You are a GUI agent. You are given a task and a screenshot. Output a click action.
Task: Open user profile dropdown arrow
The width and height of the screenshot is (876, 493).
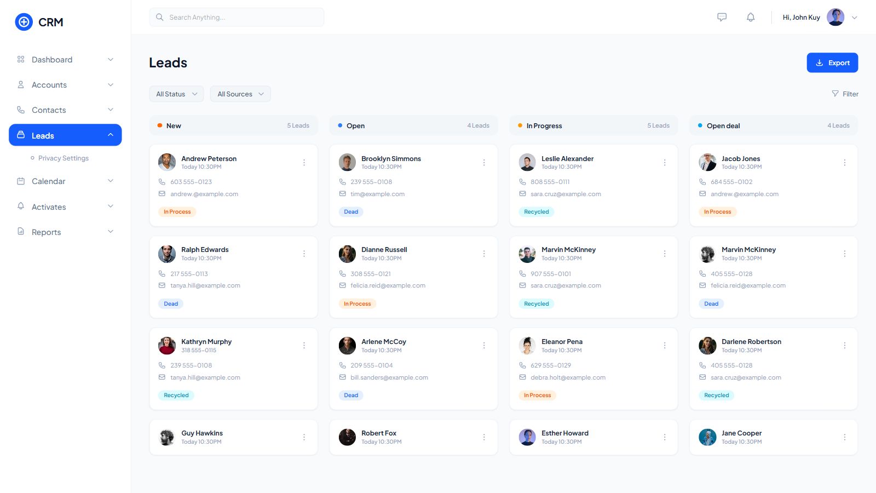855,18
